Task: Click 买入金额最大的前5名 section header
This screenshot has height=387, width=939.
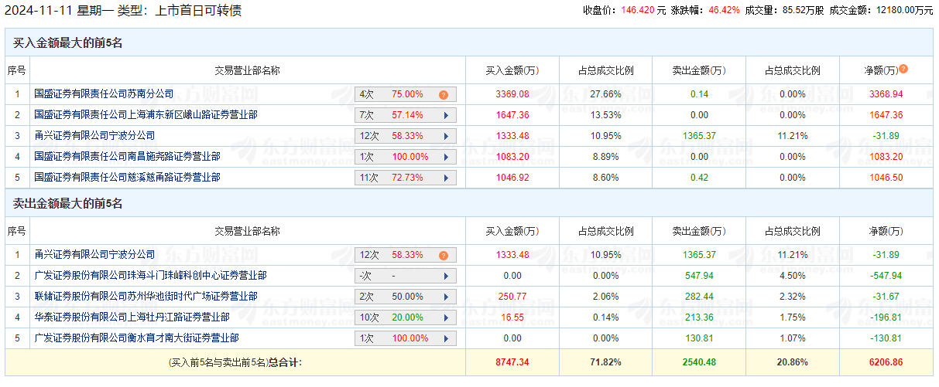Action: [67, 43]
